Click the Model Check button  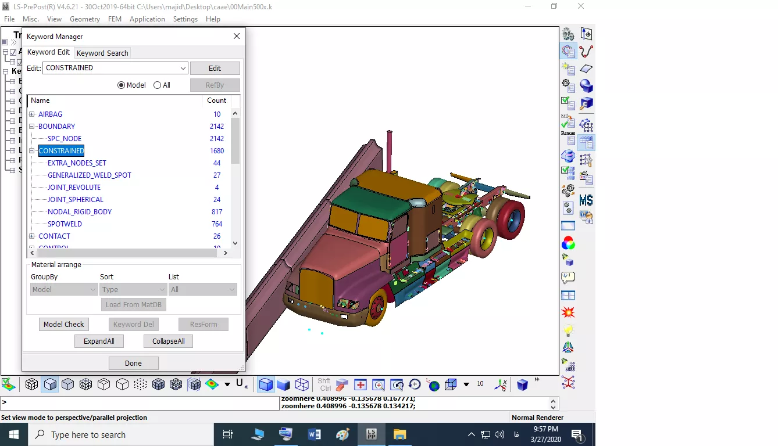tap(64, 325)
